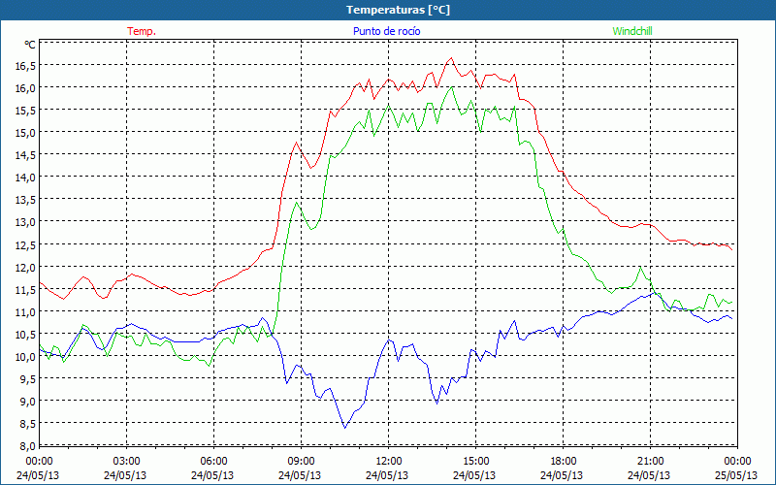
Task: Click the blue dew point minimum near 10:30
Action: [x=345, y=428]
